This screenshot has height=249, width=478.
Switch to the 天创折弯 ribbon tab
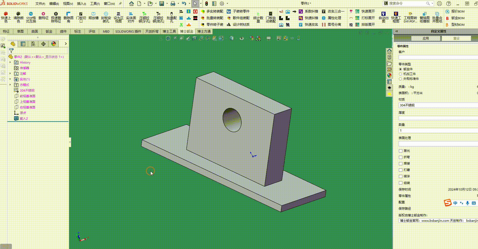[x=152, y=31]
